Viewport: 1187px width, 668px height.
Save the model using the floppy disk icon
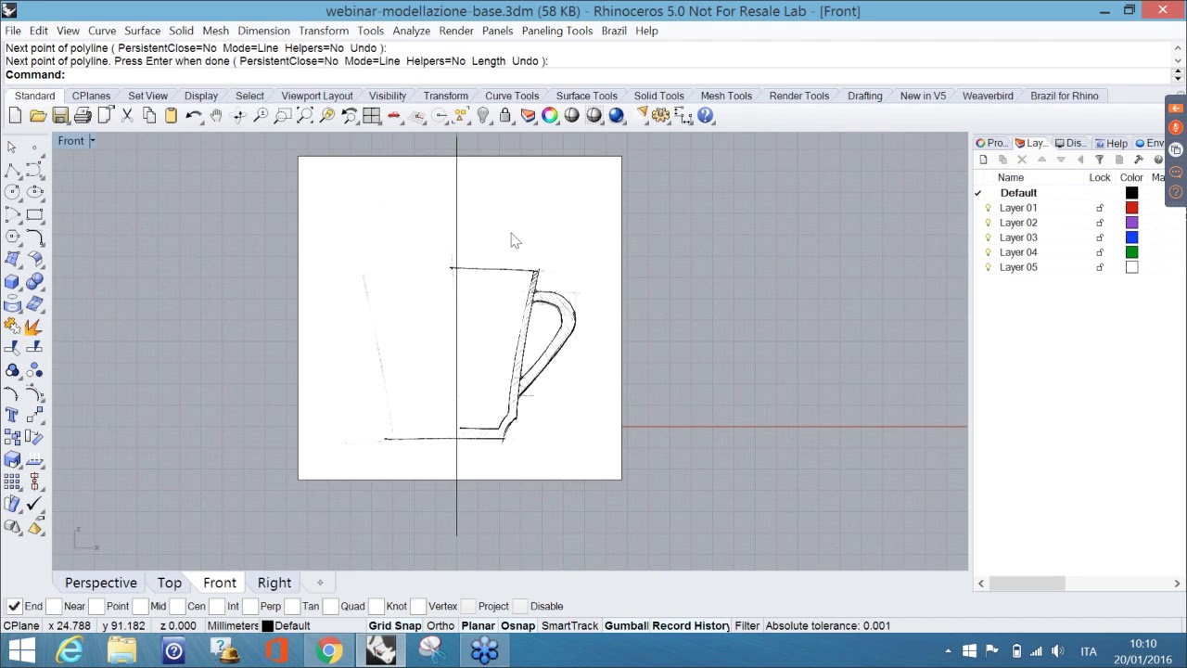click(x=60, y=116)
